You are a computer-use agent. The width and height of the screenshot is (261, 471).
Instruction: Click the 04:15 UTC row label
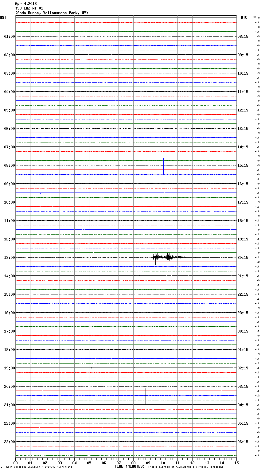coord(243,405)
